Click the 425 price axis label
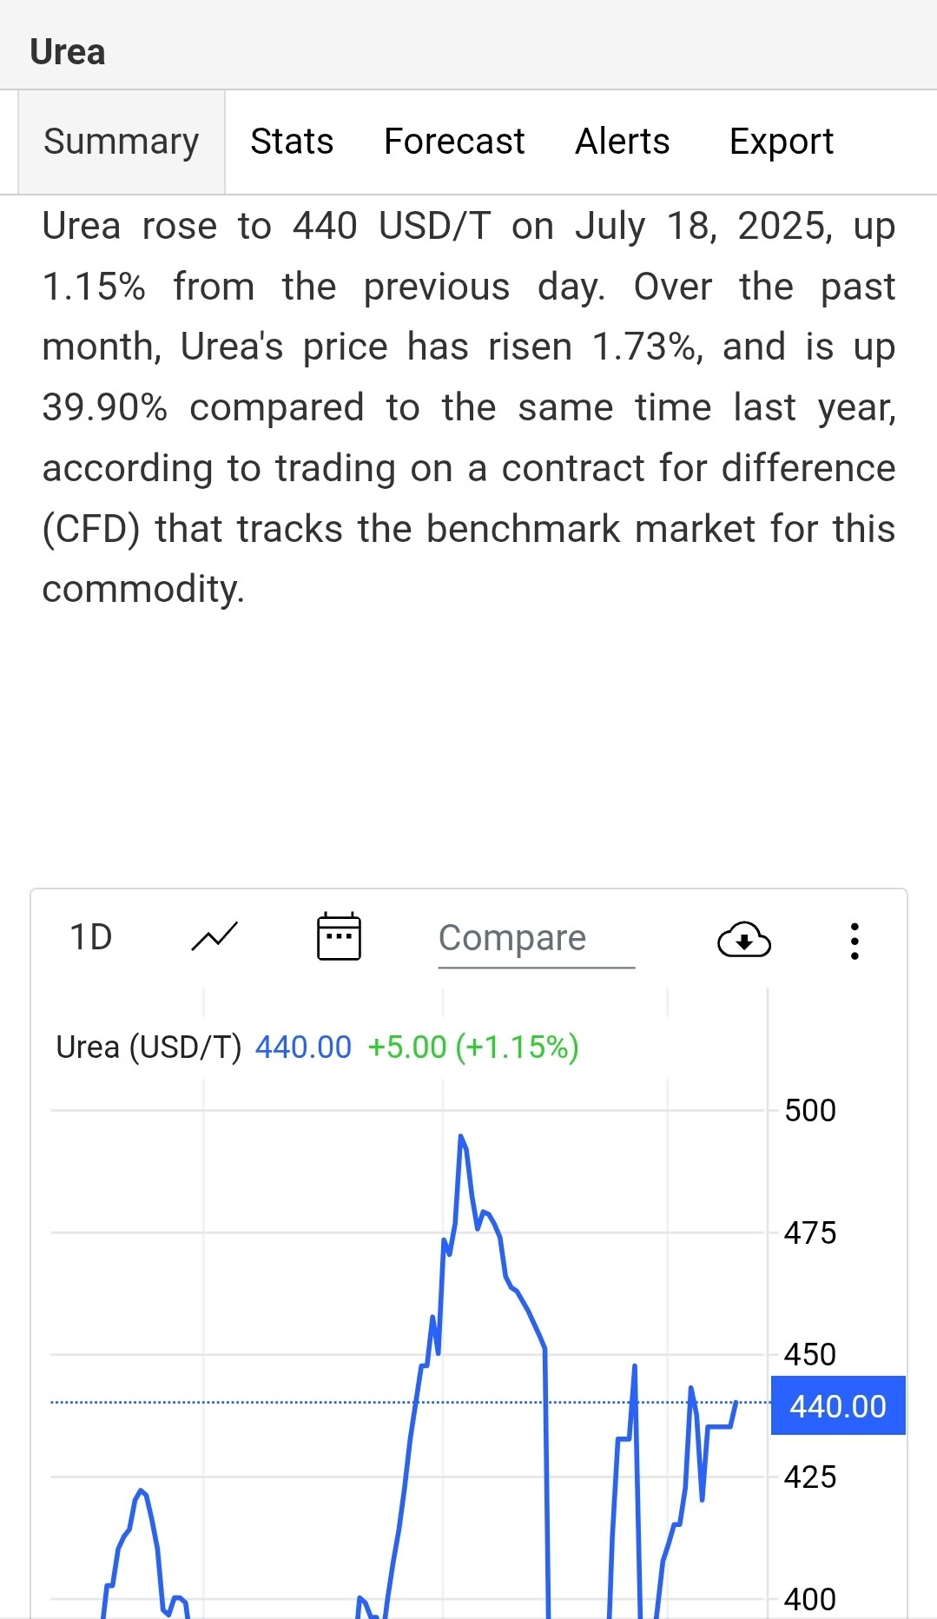This screenshot has height=1619, width=937. [x=809, y=1477]
